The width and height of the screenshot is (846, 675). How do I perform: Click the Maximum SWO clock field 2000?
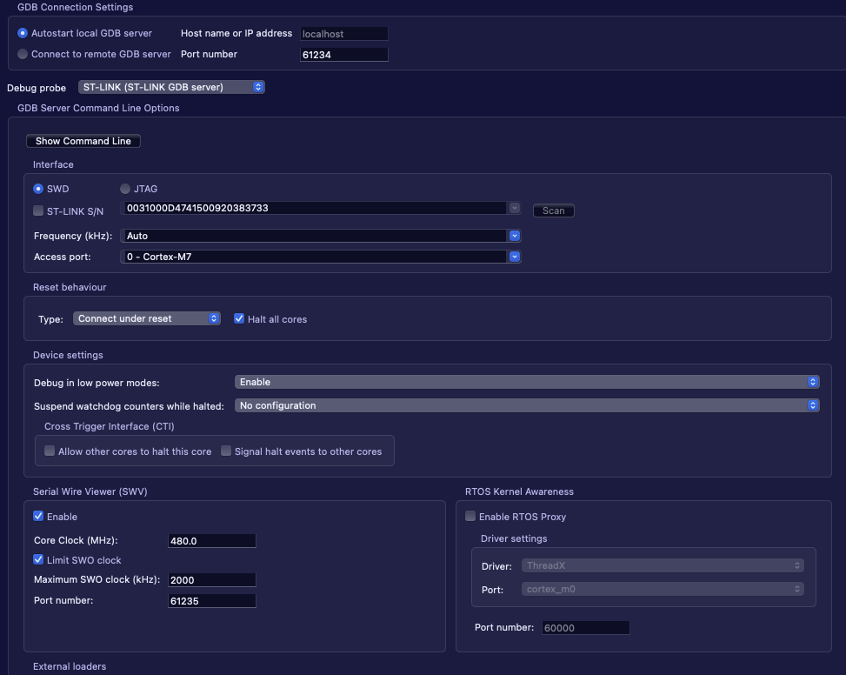tap(212, 580)
